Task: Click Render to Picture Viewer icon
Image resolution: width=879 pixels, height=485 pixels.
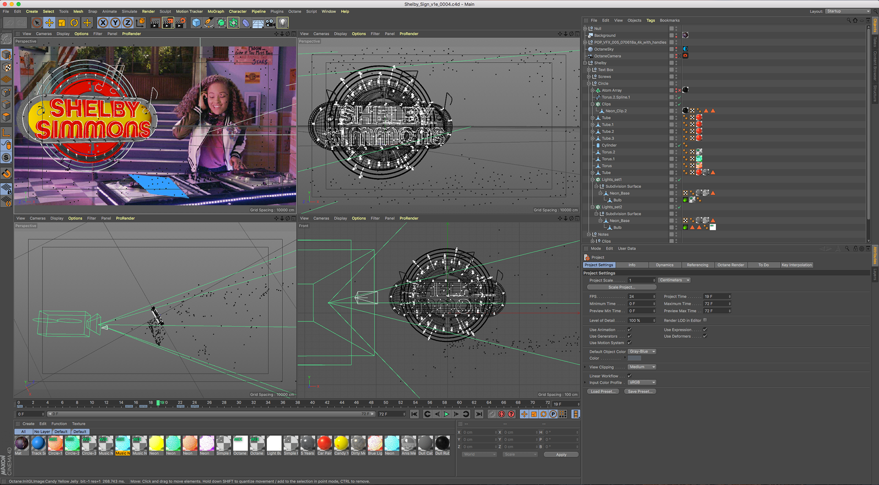Action: tap(168, 22)
